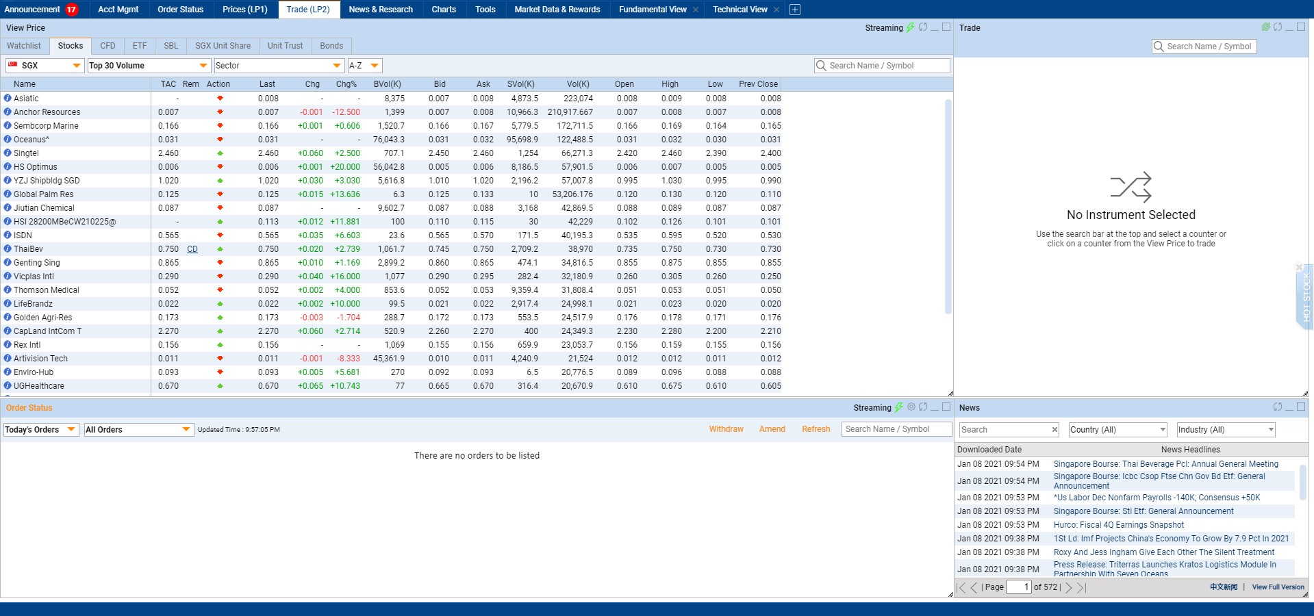
Task: Go to next news page arrow
Action: [x=1068, y=587]
